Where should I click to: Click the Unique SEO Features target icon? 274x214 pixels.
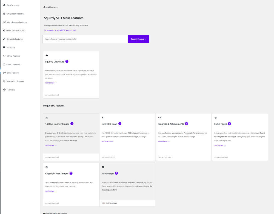click(4, 14)
